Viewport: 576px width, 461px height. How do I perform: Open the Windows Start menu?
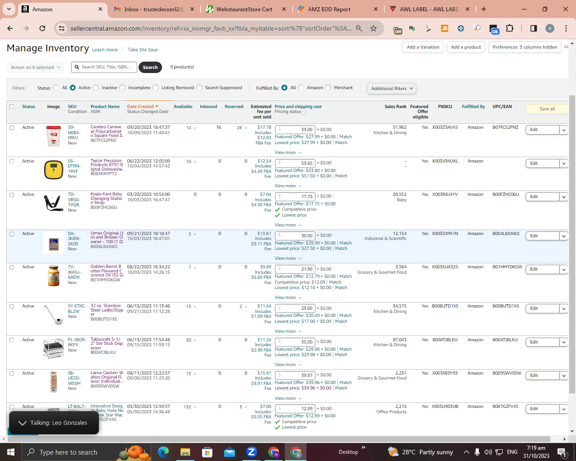(11, 452)
